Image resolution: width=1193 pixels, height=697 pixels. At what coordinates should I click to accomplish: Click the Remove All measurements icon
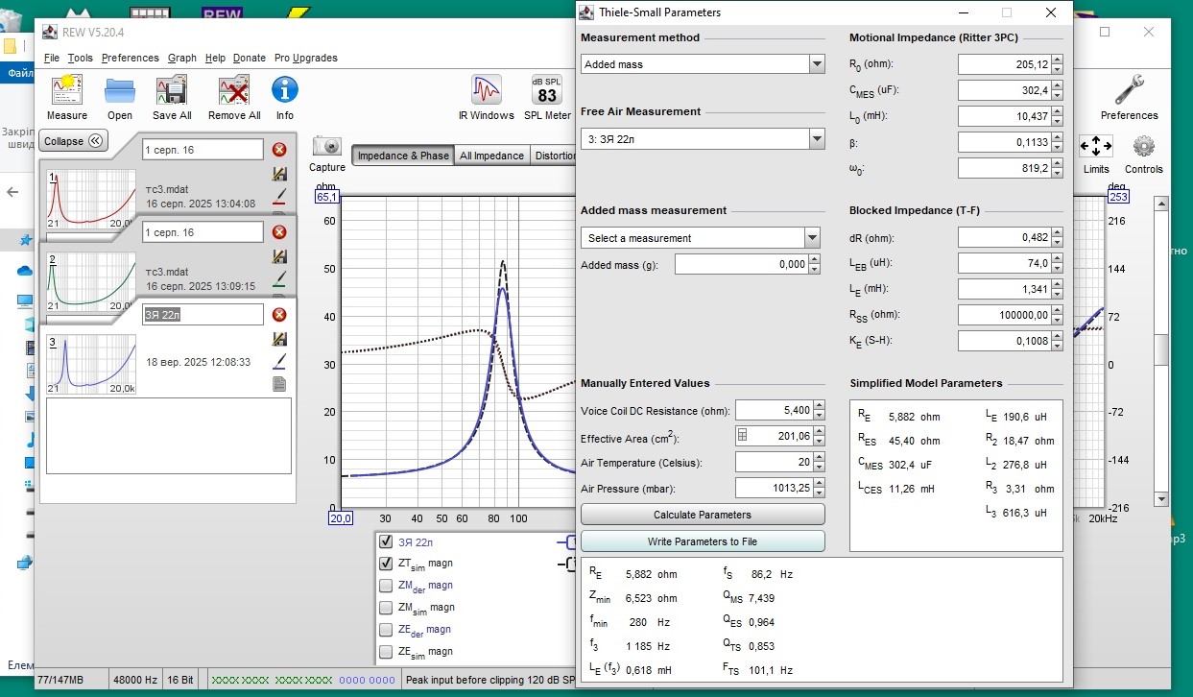234,91
